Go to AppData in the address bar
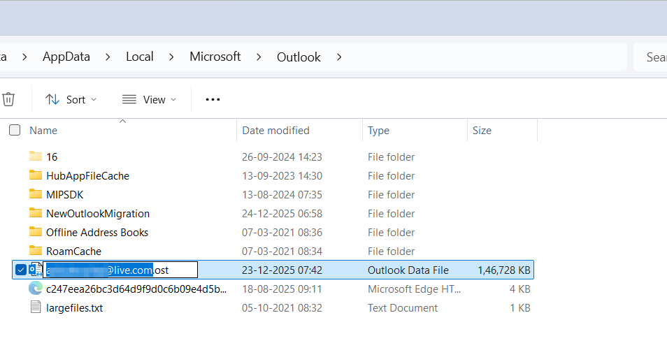 66,57
